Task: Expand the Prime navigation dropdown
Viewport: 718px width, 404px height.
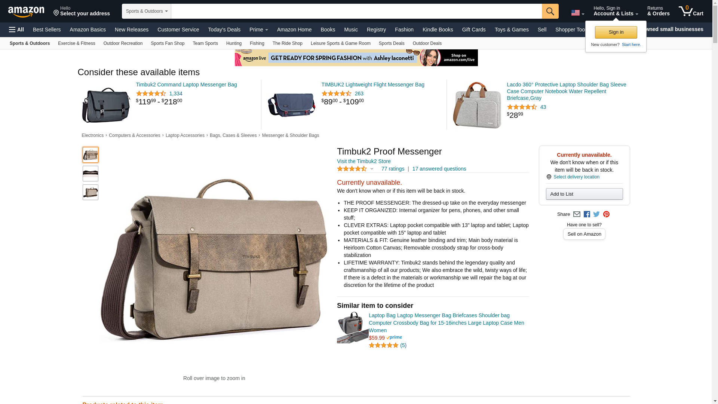Action: pos(259,30)
